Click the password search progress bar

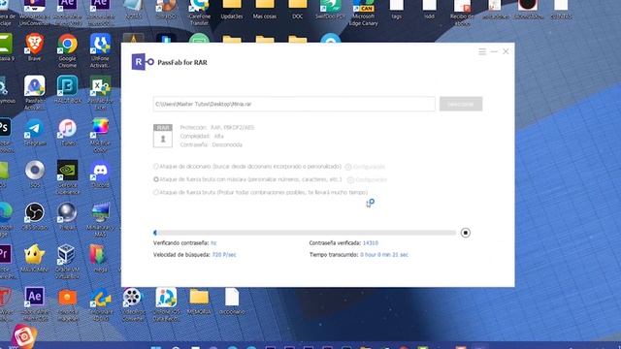(x=305, y=233)
